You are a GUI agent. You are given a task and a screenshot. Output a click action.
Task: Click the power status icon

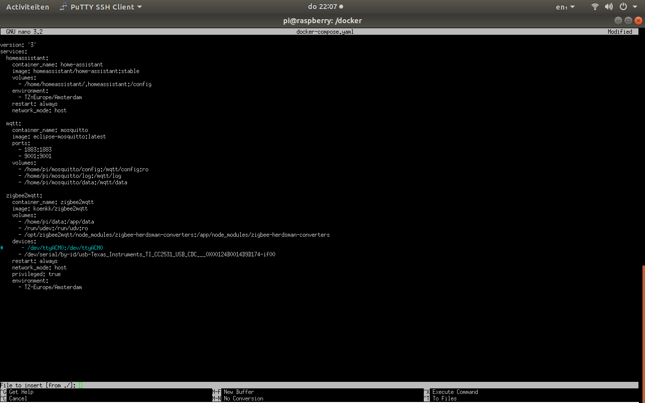(x=623, y=7)
